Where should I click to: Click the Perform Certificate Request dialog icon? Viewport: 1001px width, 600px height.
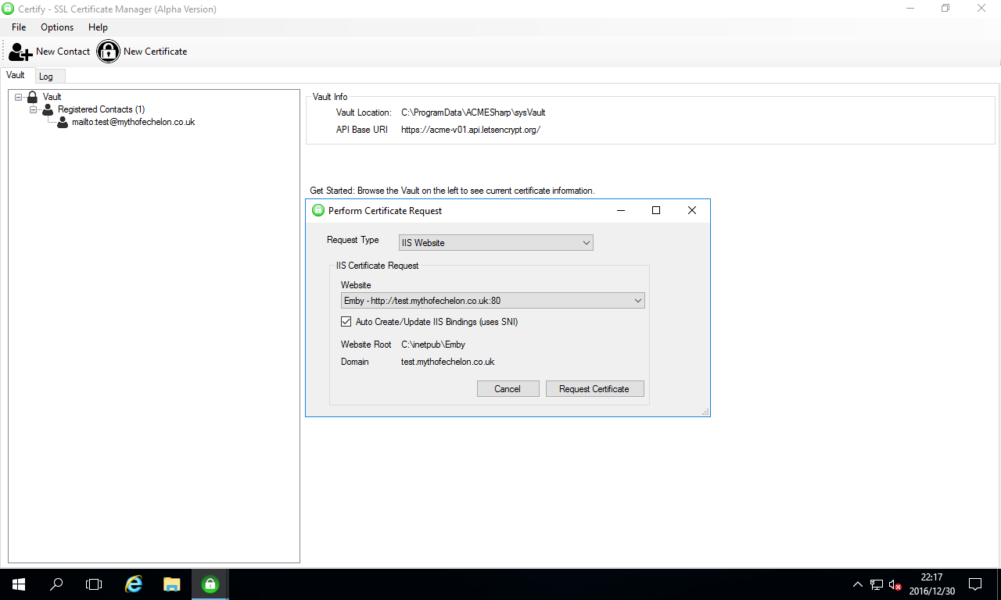pos(318,210)
